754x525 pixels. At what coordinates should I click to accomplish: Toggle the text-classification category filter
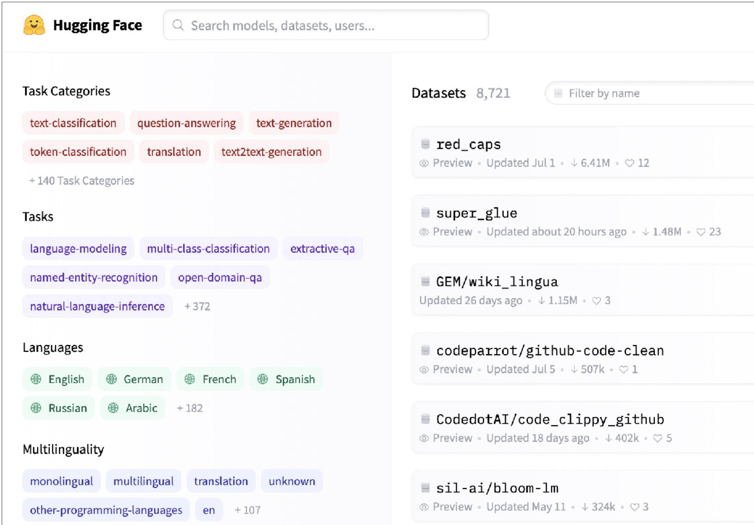73,123
